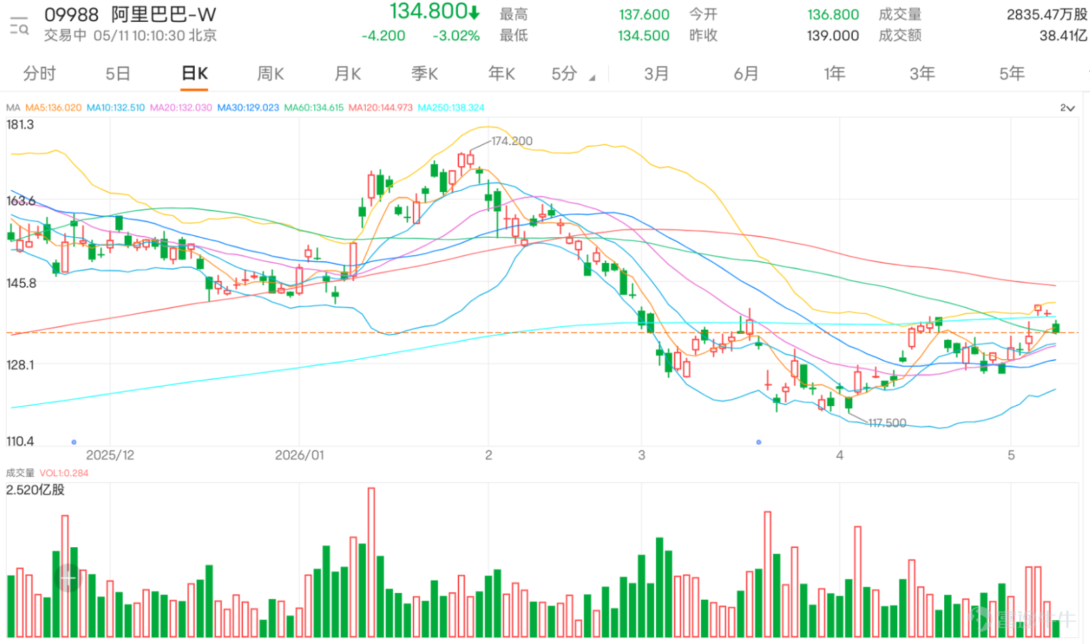The image size is (1090, 644).
Task: Click the blue event dot before April
Action: click(758, 442)
